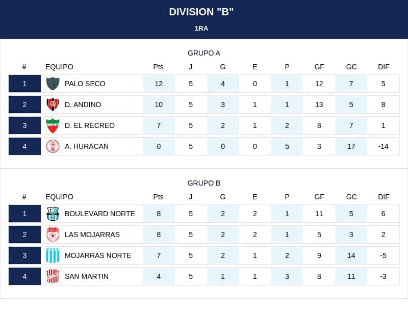
Task: Click the Mojarras Norte striped crest
Action: click(x=53, y=255)
